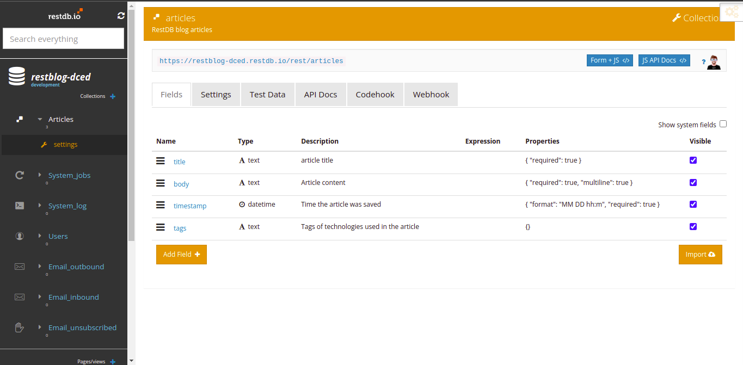Open the API Docs tab
The width and height of the screenshot is (743, 365).
pos(321,94)
